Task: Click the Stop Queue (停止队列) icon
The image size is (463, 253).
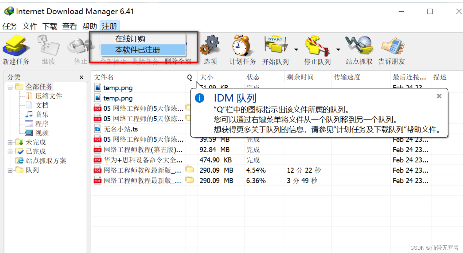Action: tap(317, 46)
